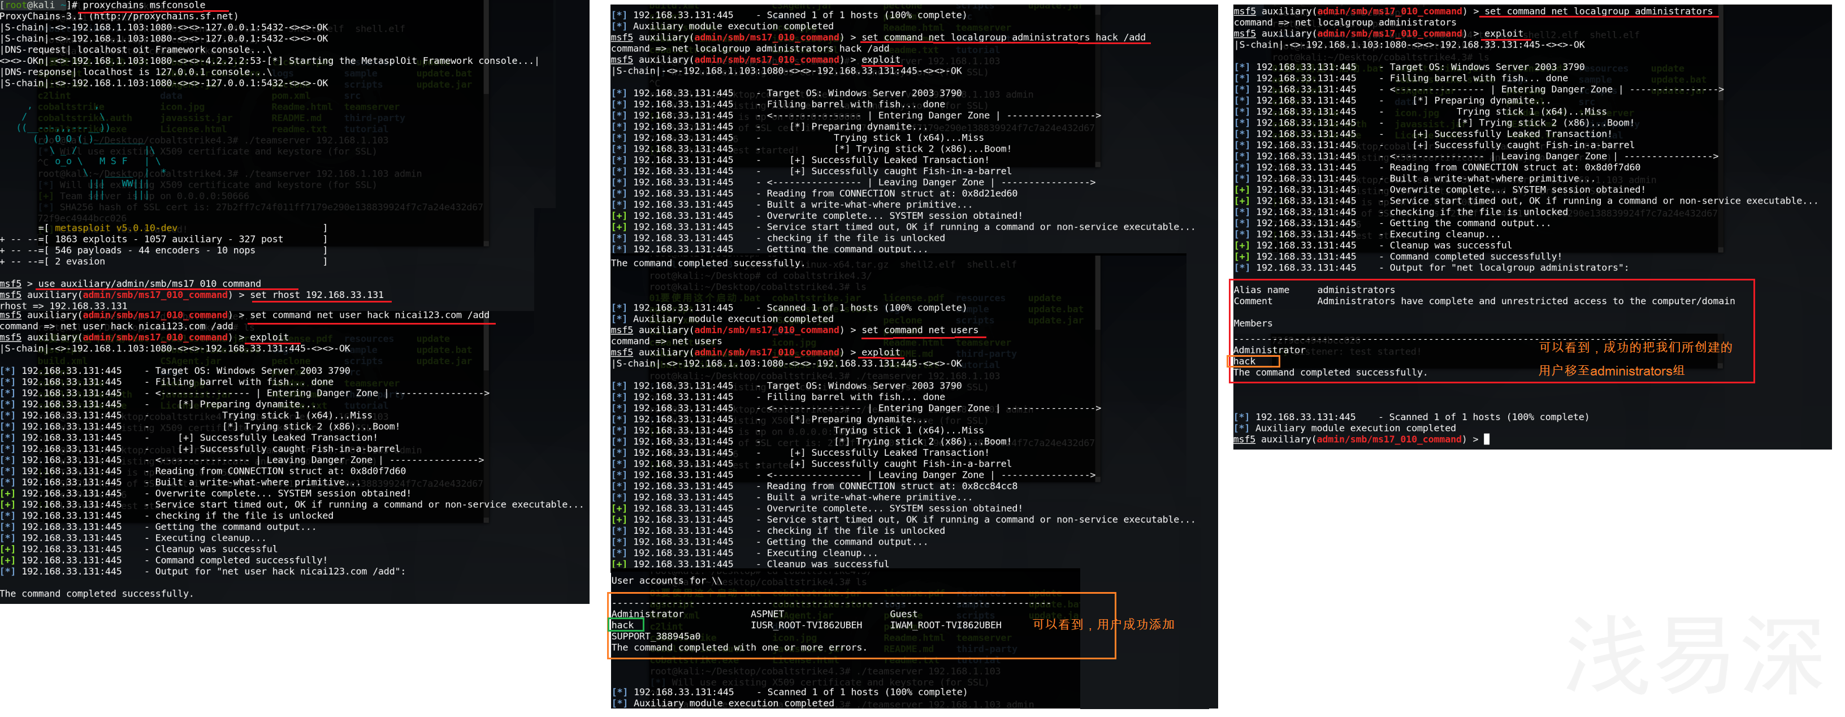Screen dimensions: 1845x717
Task: Click the 'Alias name' label
Action: point(1261,290)
